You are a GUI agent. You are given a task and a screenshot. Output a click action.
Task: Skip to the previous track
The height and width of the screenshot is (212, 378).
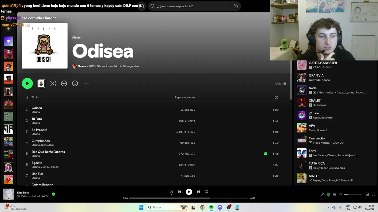click(180, 192)
